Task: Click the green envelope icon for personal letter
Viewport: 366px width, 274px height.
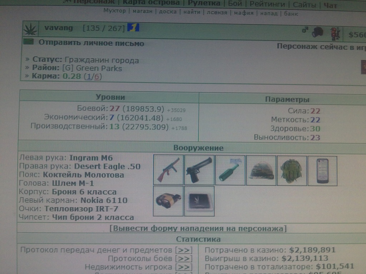Action: [x=29, y=42]
